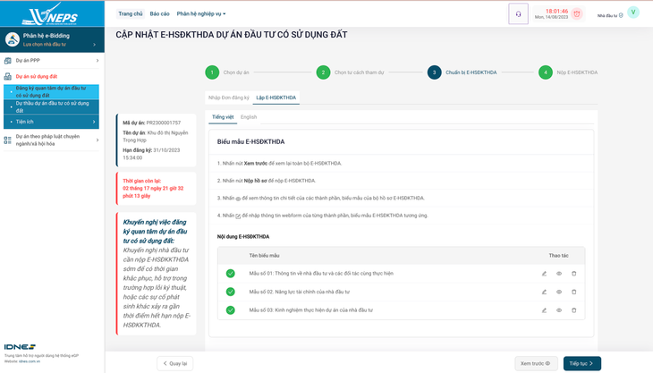Switch to the English tab
The image size is (653, 373).
249,117
